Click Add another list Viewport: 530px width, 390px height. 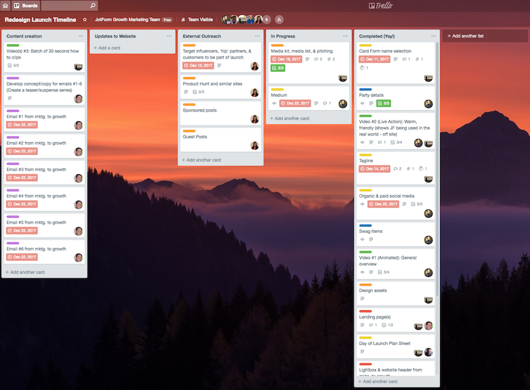coord(485,36)
